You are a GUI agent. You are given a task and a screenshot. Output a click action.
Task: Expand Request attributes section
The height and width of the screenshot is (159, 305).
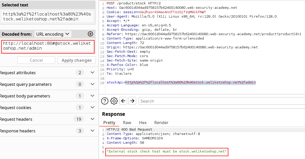point(92,73)
